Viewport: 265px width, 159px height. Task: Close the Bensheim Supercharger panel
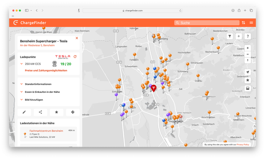click(x=77, y=38)
